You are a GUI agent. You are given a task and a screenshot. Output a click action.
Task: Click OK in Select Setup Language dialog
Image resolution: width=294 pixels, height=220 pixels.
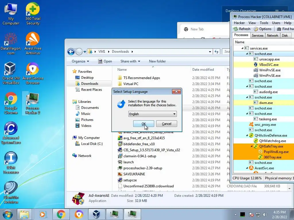pos(144,124)
